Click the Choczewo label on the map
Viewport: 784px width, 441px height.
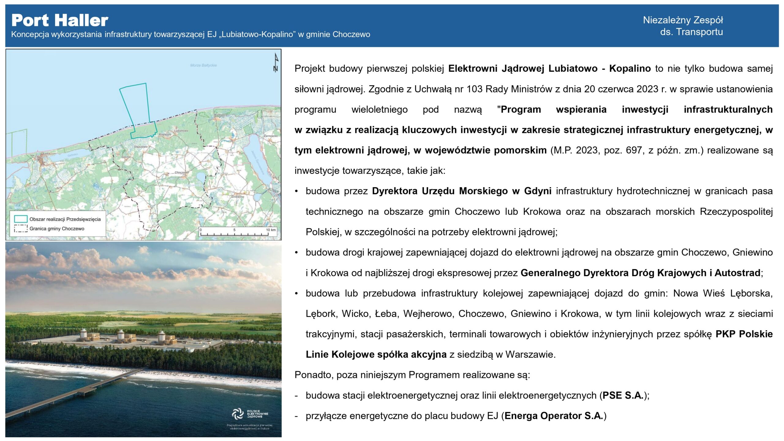click(181, 172)
